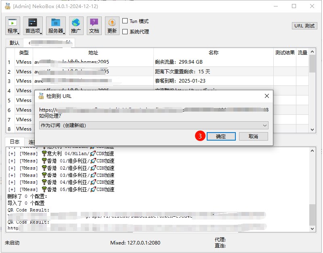Viewport: 323px width, 253px height.
Task: Switch to the 日志 log tab
Action: (15, 142)
